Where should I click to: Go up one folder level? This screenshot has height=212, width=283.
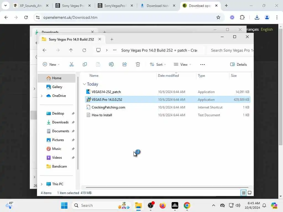click(71, 50)
